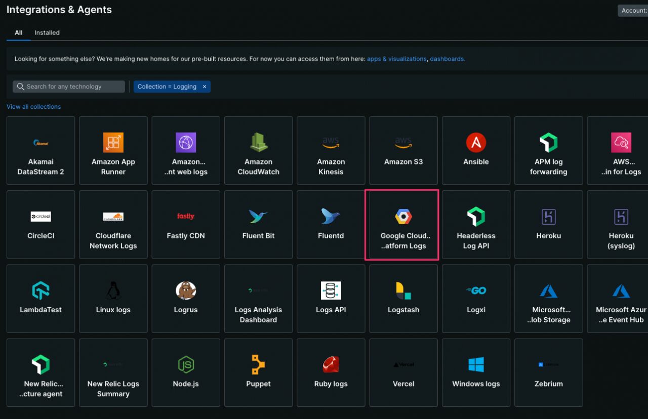Viewport: 648px width, 419px height.
Task: Click the Linux penguin icon
Action: point(113,290)
